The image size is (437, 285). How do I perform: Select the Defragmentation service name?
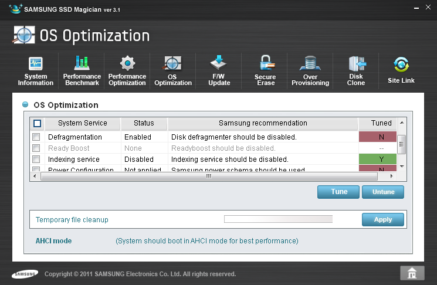pos(75,137)
